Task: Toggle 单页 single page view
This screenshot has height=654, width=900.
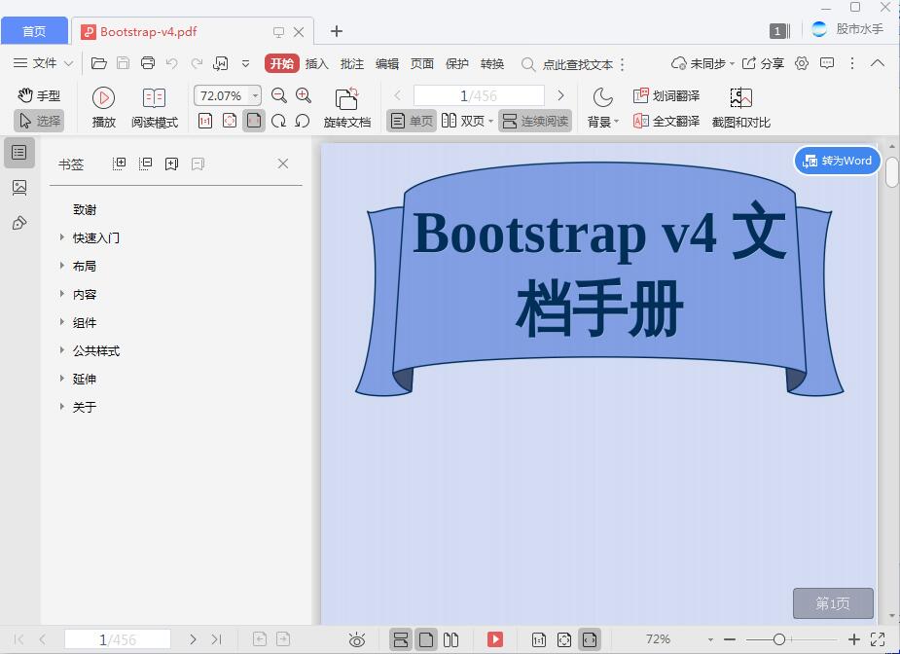Action: pyautogui.click(x=412, y=121)
